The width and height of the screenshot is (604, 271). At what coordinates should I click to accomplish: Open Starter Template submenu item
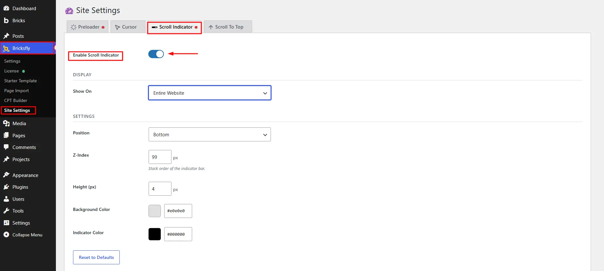pos(20,81)
